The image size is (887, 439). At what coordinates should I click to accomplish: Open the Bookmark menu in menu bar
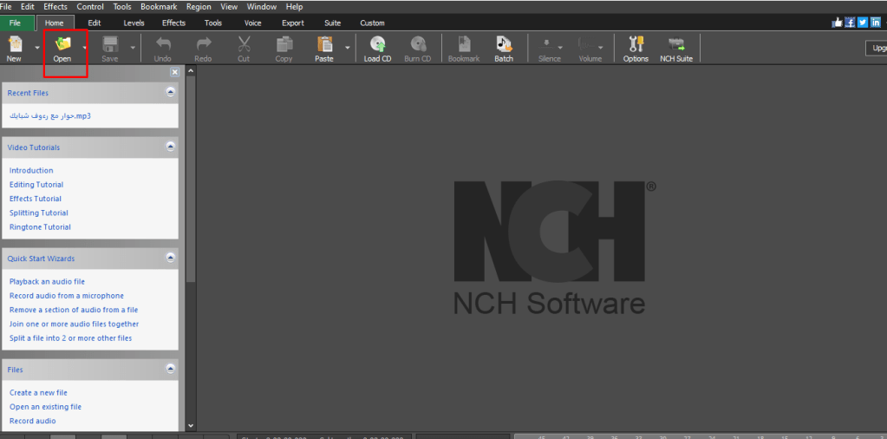pyautogui.click(x=159, y=6)
